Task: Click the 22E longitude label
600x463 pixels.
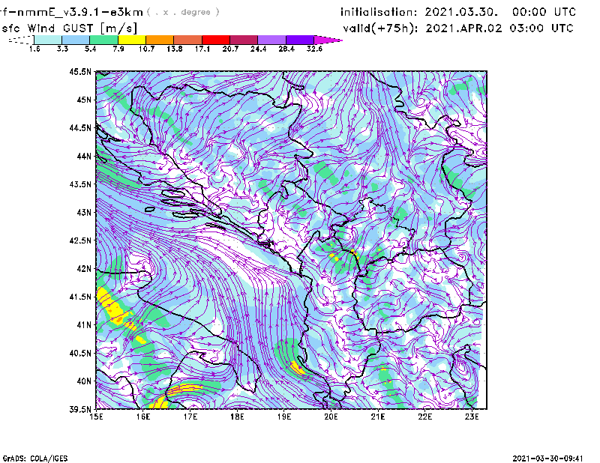Action: point(424,417)
